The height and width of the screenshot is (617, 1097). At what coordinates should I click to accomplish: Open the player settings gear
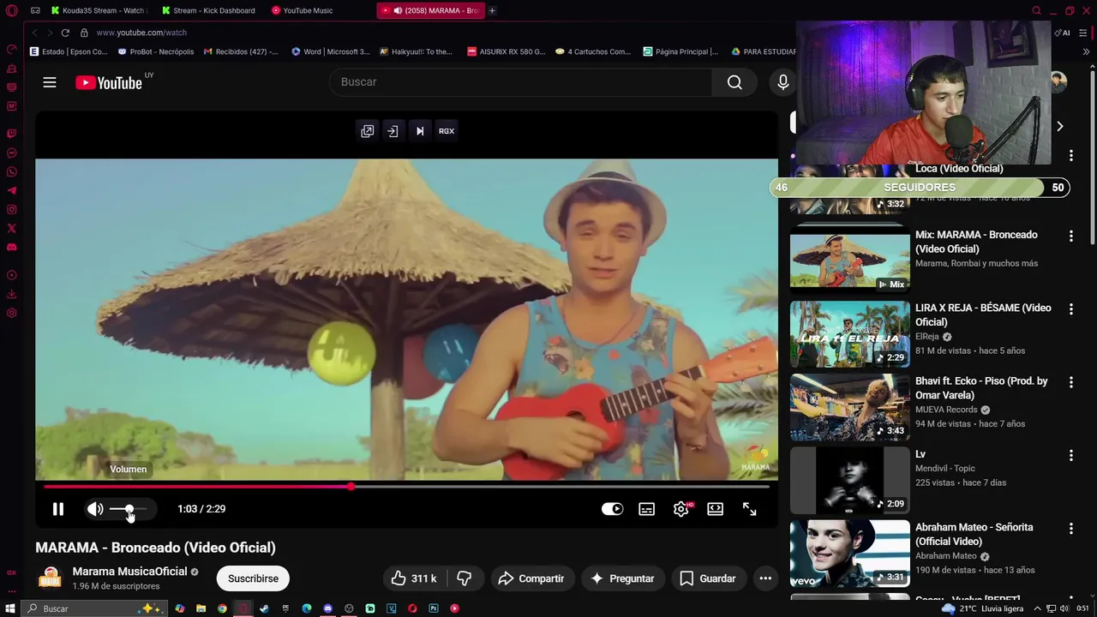click(681, 509)
